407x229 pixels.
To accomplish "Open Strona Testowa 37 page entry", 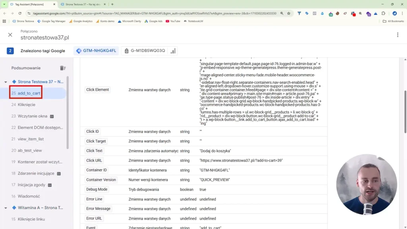I will tap(41, 82).
